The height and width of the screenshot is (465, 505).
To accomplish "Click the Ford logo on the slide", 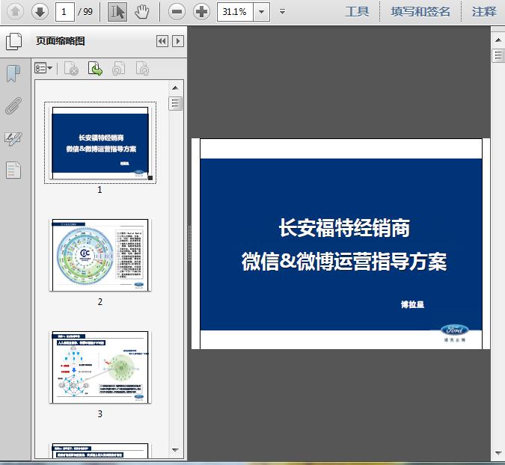I will click(x=454, y=330).
